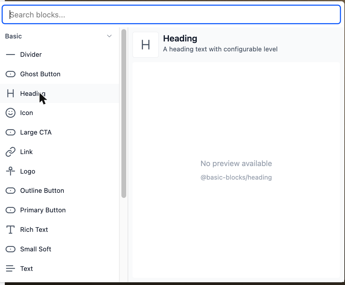Choose the Primary Button list item
345x285 pixels.
[x=60, y=210]
